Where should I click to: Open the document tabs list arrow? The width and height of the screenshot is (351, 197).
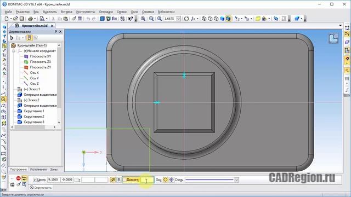coord(340,26)
